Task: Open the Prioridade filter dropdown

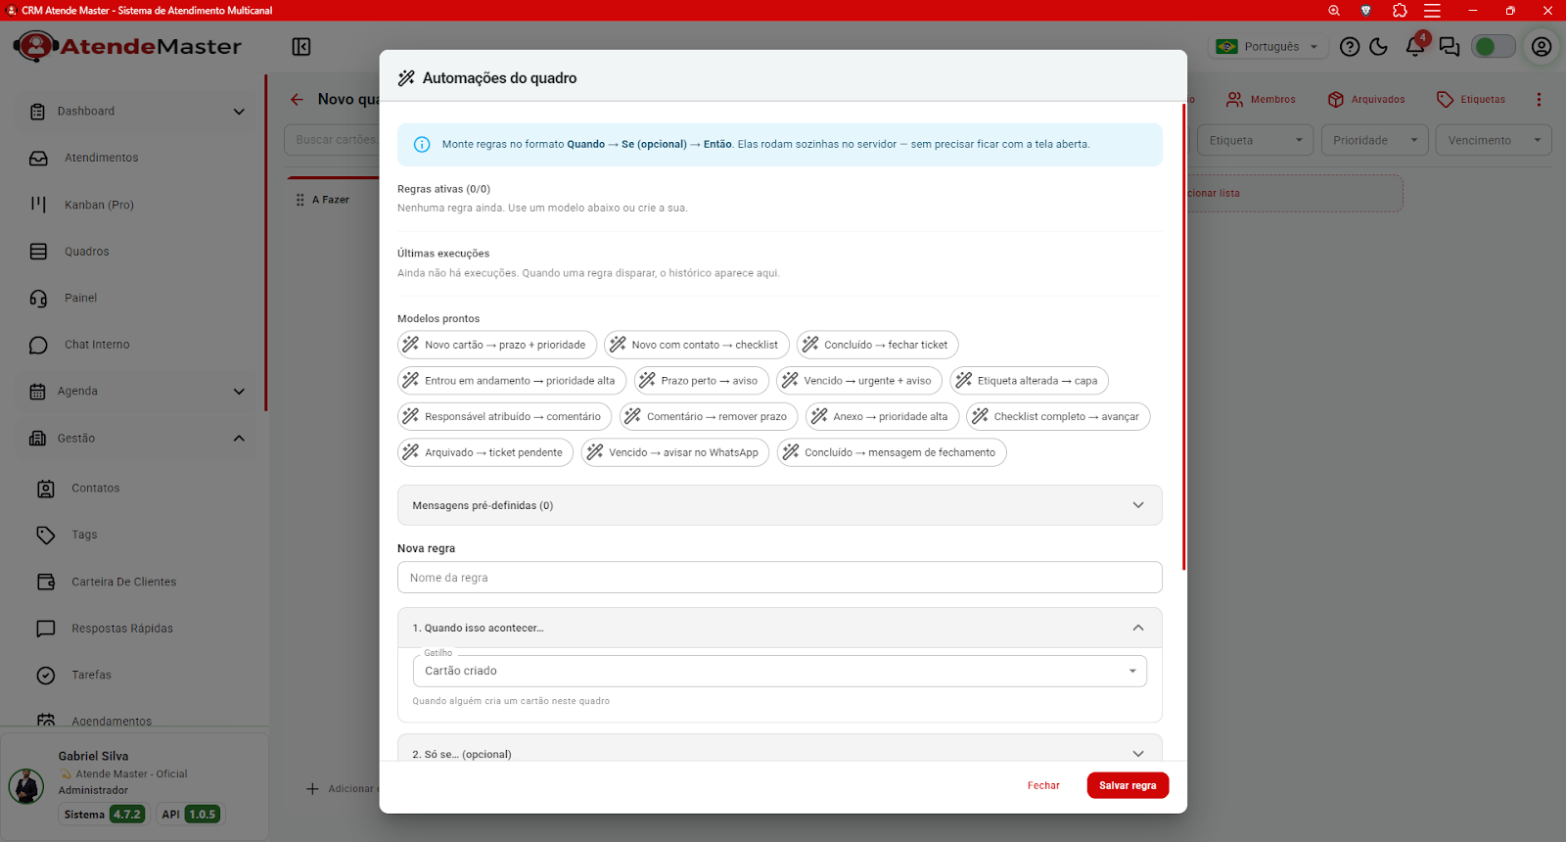Action: click(1374, 140)
